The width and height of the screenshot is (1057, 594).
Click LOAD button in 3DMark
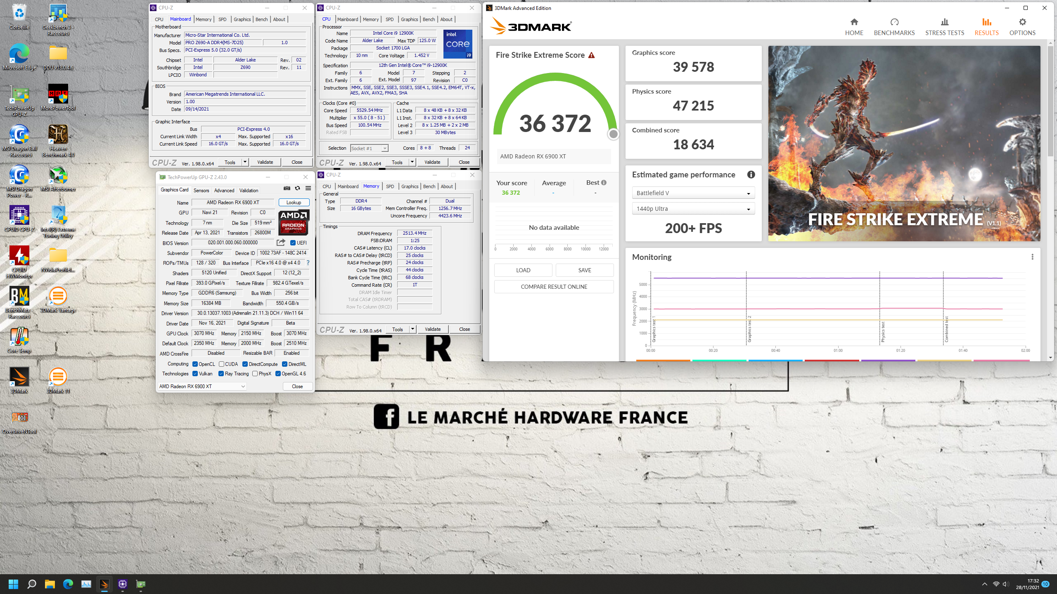523,270
